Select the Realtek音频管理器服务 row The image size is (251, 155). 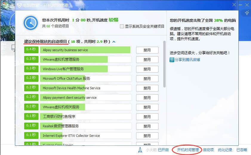coord(86,126)
